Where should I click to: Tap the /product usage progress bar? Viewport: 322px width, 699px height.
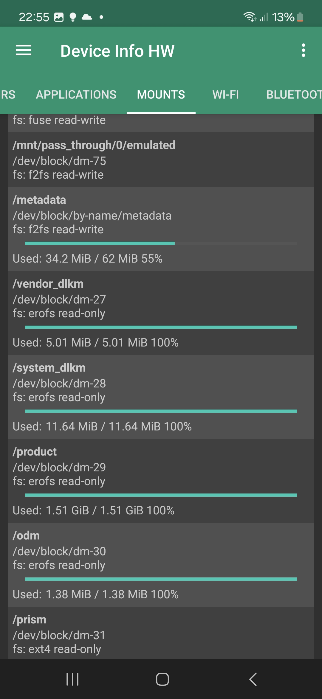point(161,495)
